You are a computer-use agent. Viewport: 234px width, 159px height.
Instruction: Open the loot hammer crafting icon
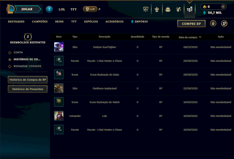click(x=178, y=9)
